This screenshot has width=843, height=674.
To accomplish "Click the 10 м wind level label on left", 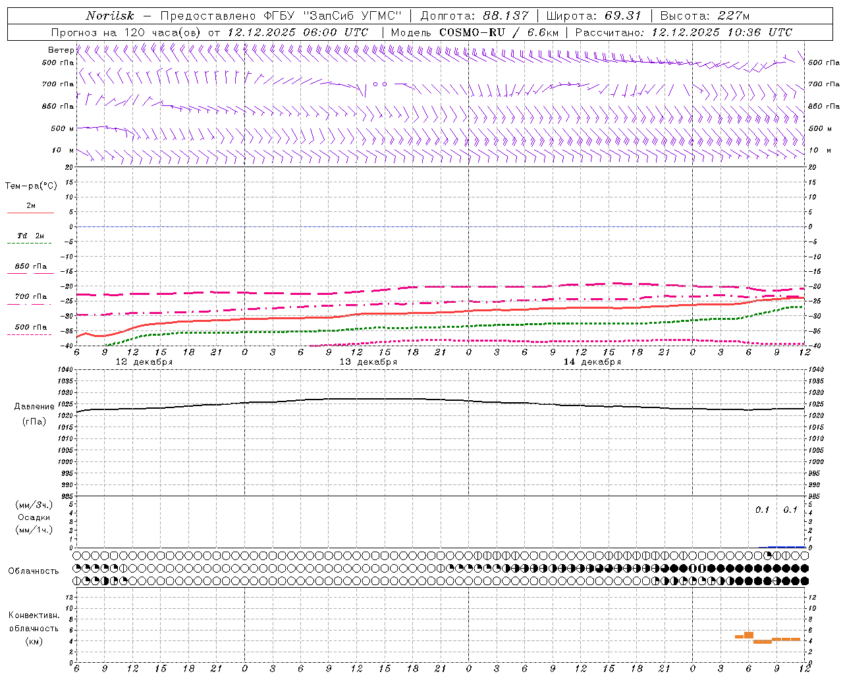I will (63, 151).
